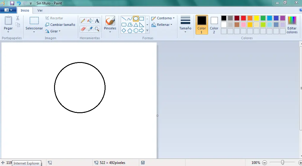Open Editar colores dialog
Screen dimensions: 302x166
click(x=292, y=25)
